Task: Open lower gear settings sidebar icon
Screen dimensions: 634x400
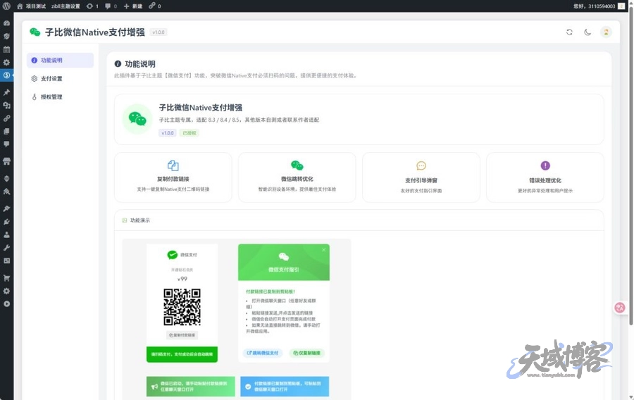Action: point(6,291)
